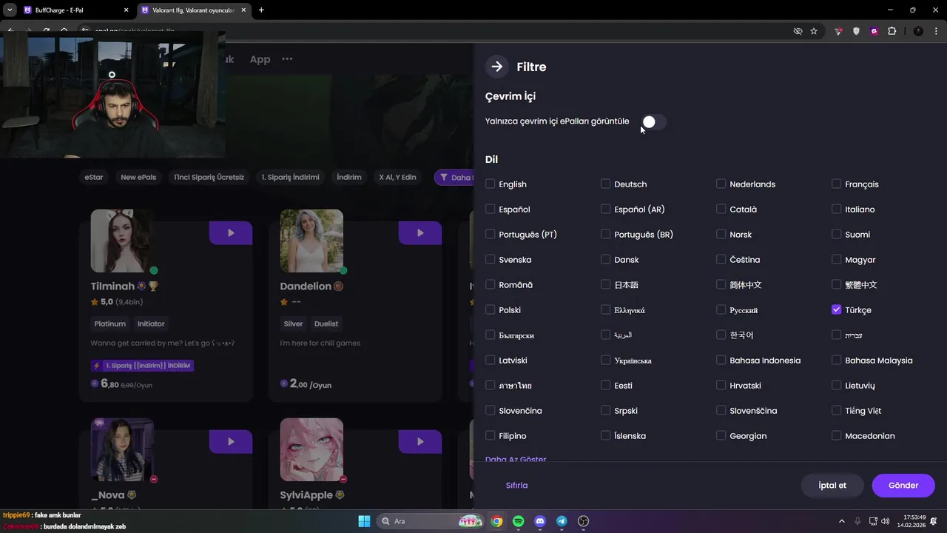Click the shield extension icon

point(857,31)
